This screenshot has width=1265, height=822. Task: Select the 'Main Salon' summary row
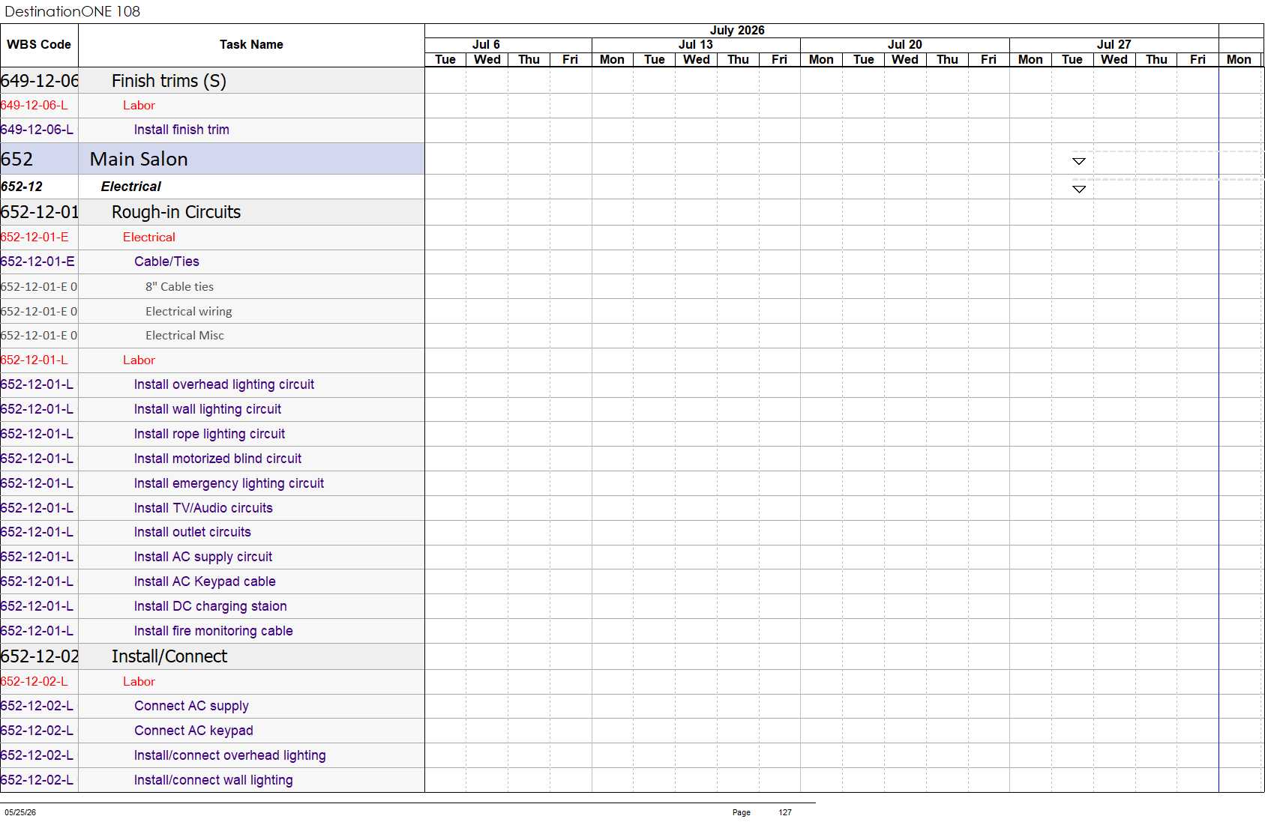[x=212, y=159]
